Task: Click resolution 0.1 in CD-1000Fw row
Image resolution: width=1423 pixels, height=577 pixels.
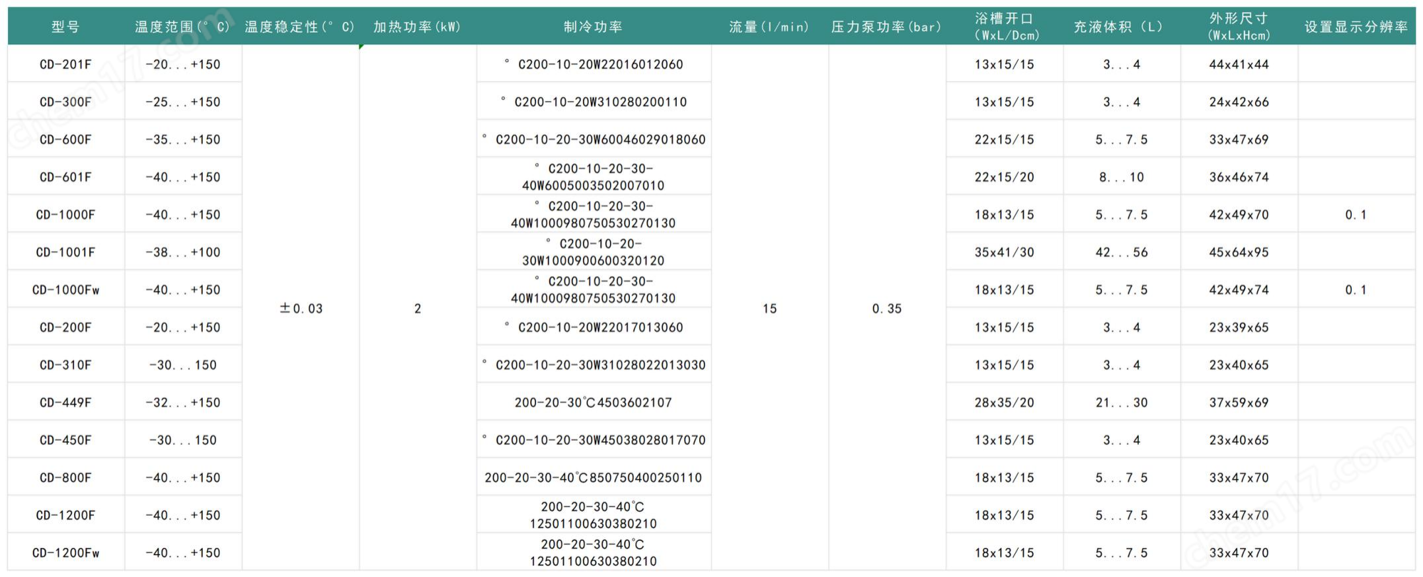Action: [1356, 290]
